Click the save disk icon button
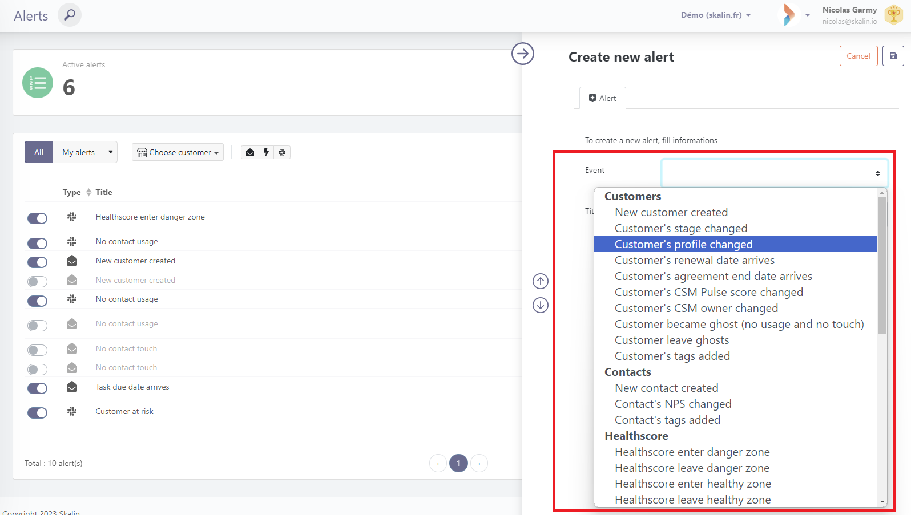Screen dimensions: 911x515 [893, 56]
